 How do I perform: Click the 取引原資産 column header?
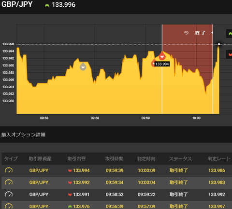tap(40, 158)
